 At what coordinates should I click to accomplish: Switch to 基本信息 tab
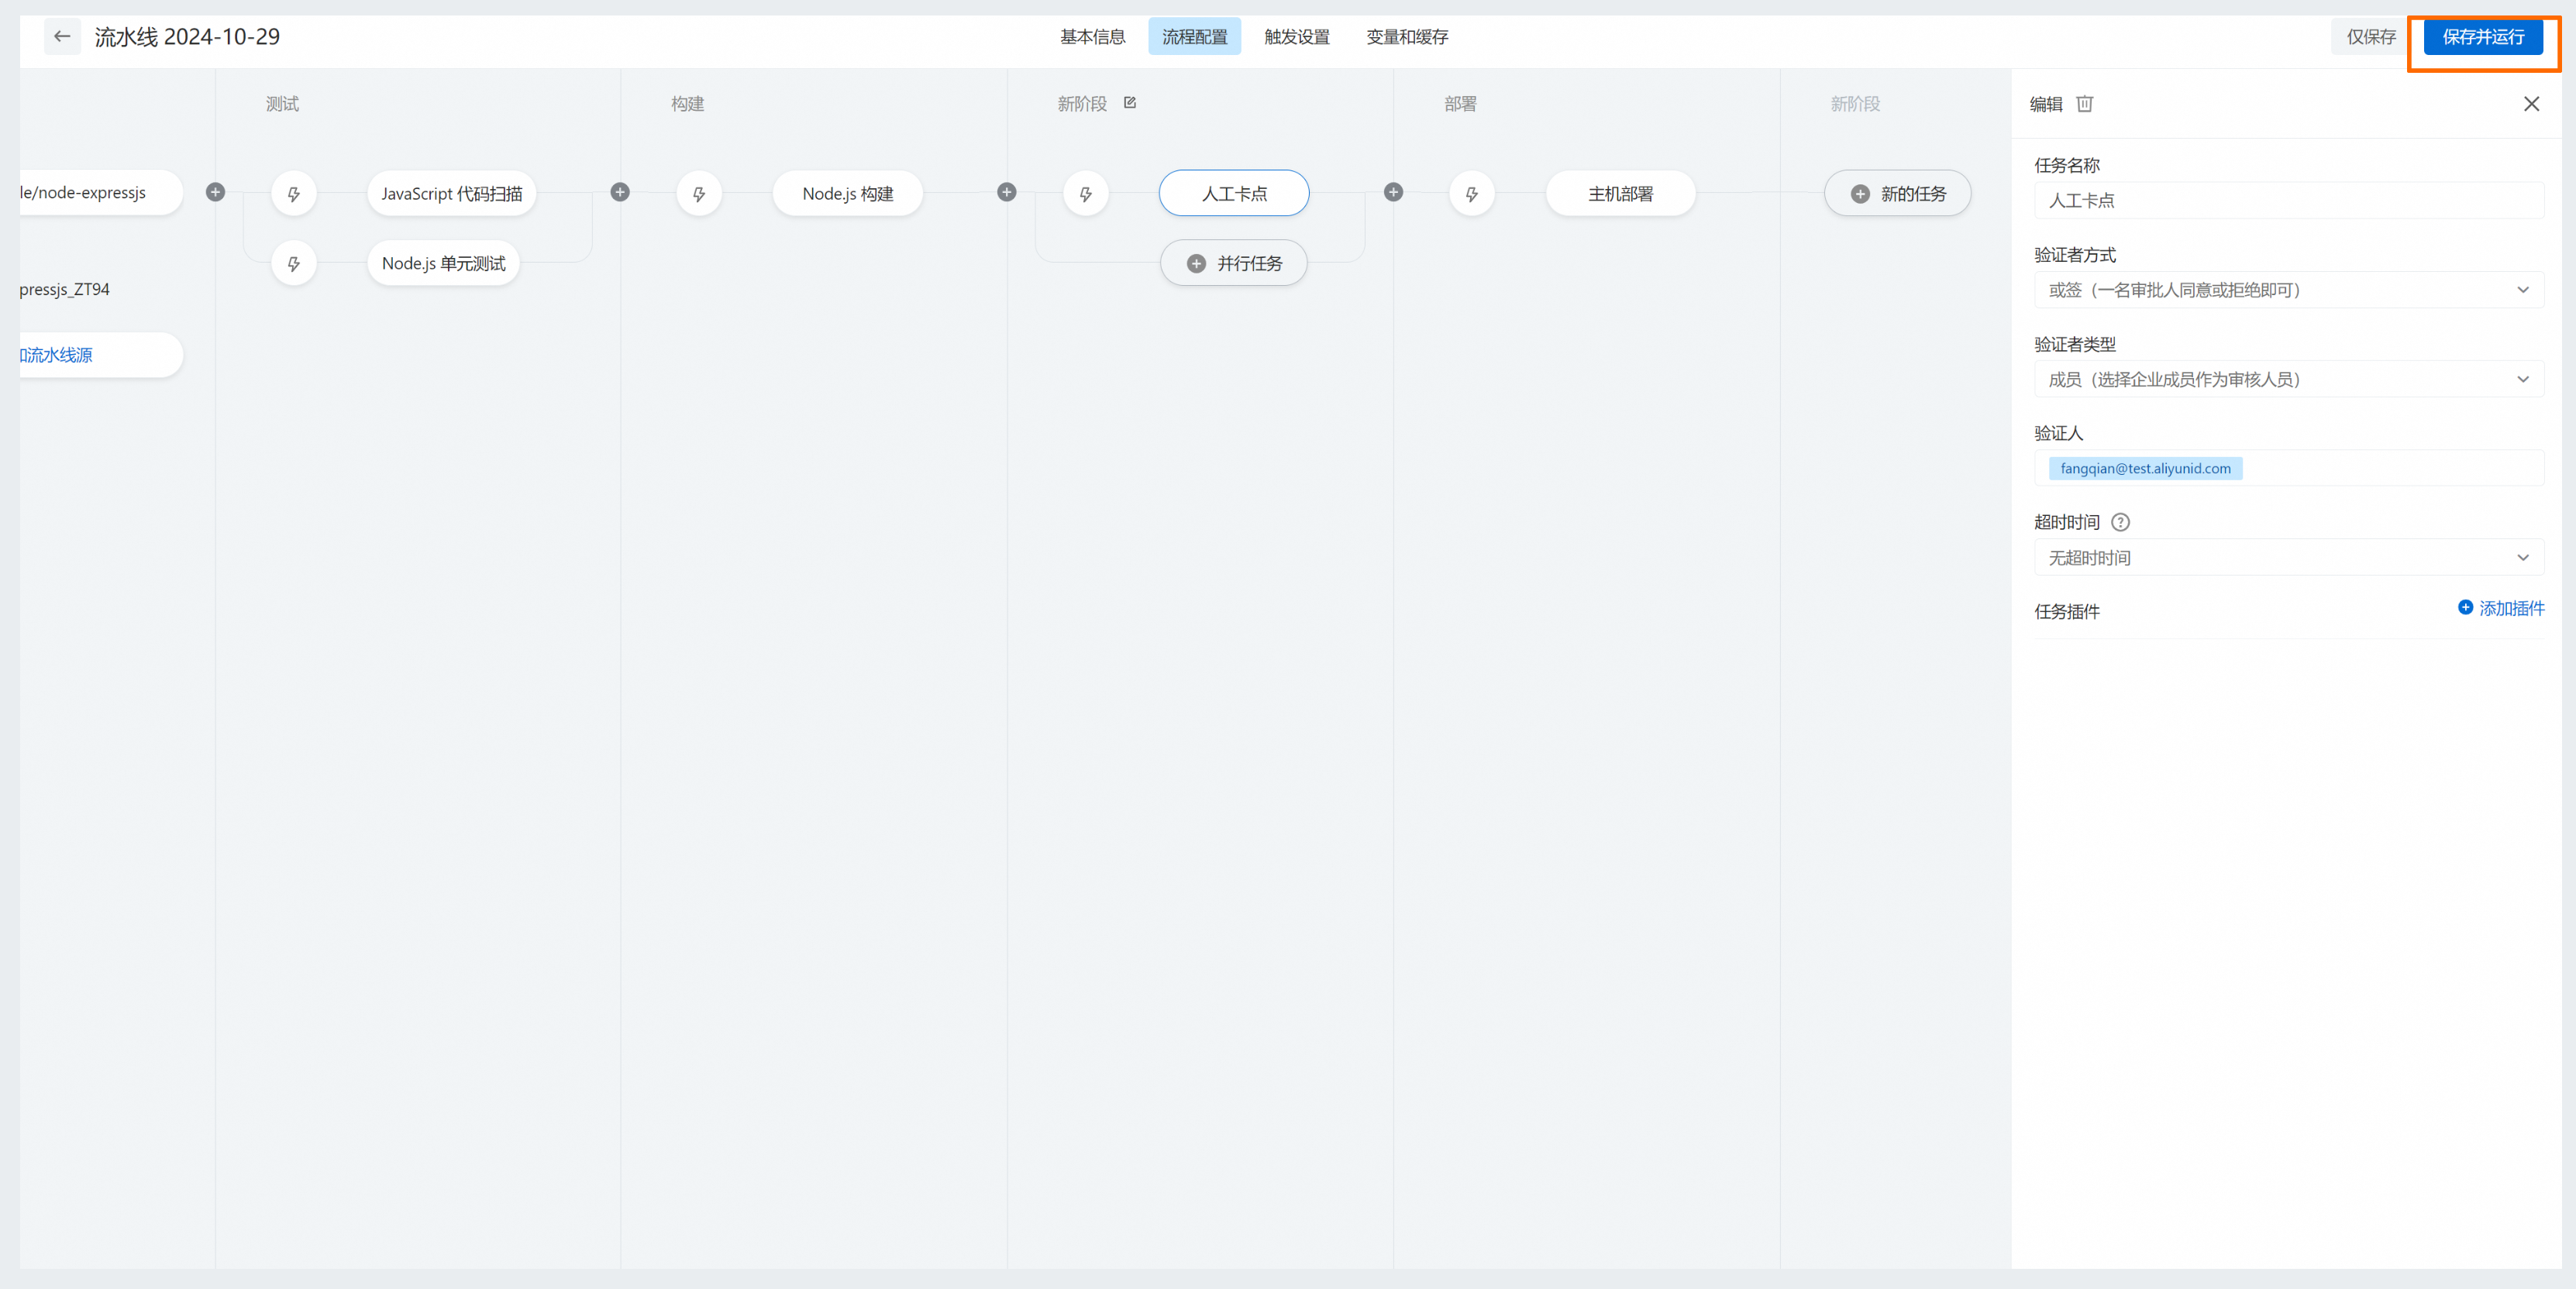click(x=1093, y=37)
